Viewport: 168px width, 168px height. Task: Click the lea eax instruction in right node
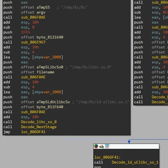pyautogui.click(x=151, y=17)
